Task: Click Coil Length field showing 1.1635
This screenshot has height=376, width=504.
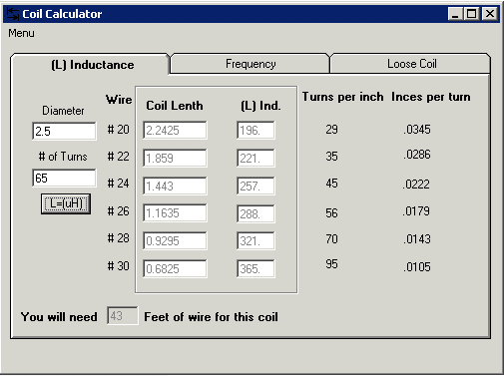Action: 175,212
